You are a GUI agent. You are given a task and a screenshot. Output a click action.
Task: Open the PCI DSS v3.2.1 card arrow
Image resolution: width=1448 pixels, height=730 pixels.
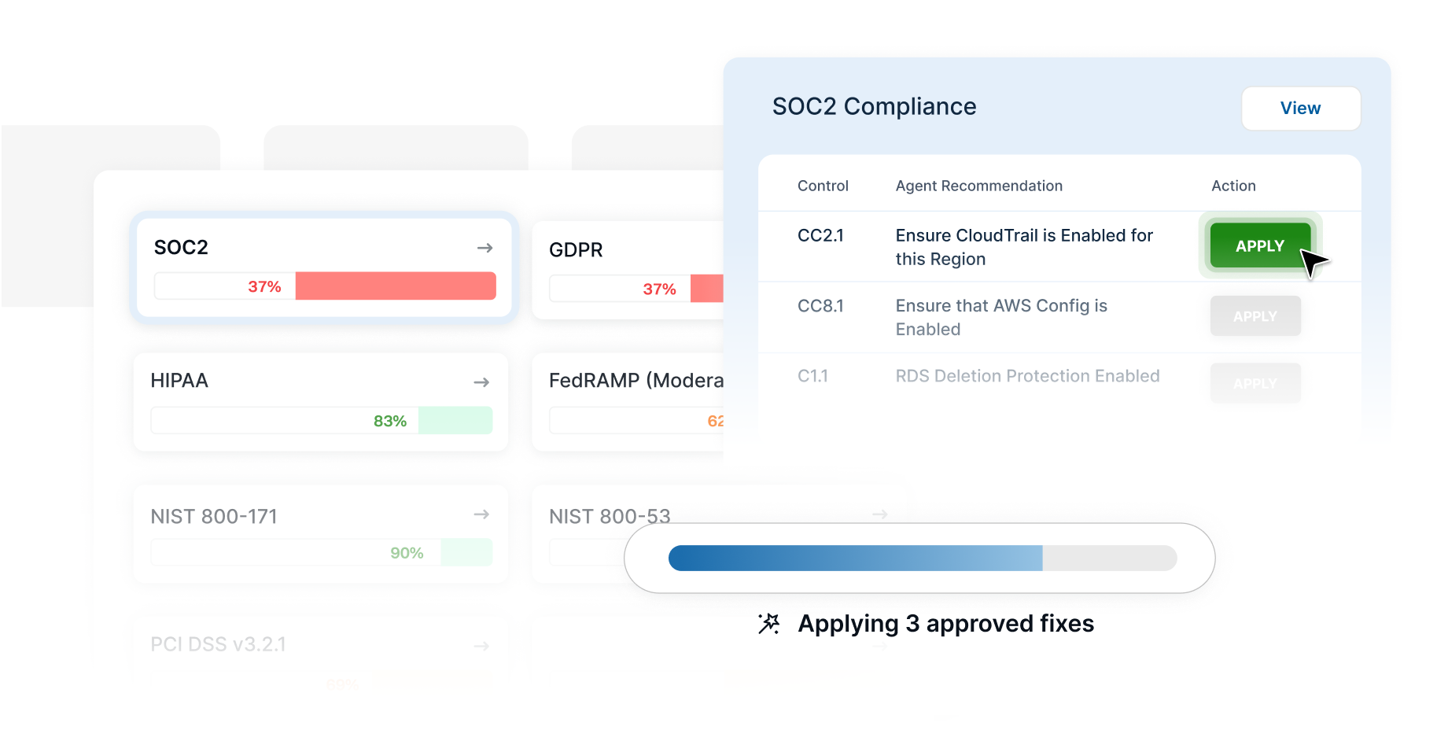pos(481,647)
